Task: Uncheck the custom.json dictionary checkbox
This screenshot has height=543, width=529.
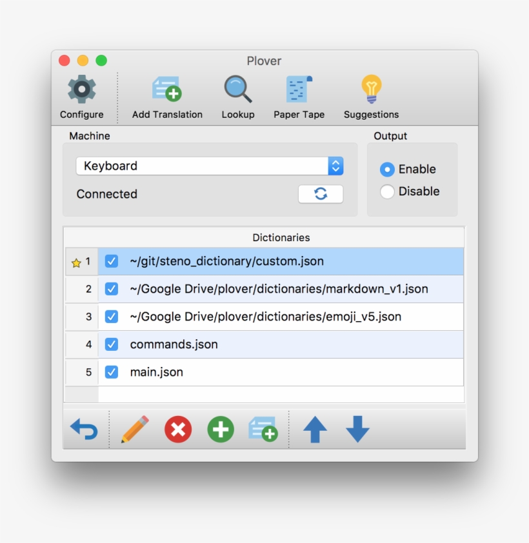Action: coord(112,261)
